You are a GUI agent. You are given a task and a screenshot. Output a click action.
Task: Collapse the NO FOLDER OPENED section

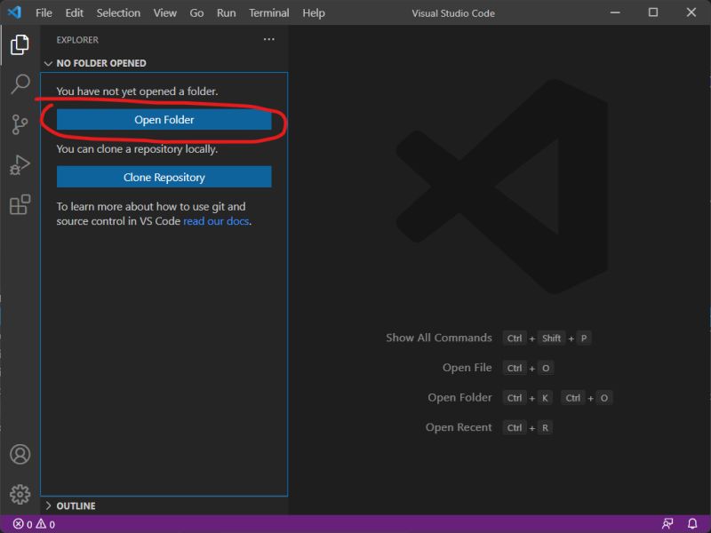coord(48,63)
